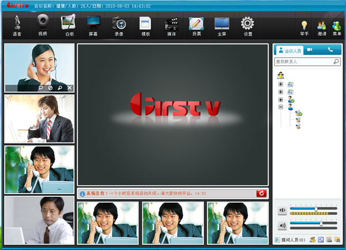Viewport: 346px width, 250px height.
Task: Click the blue layout icon in the bottom panel toolbar
Action: [321, 240]
